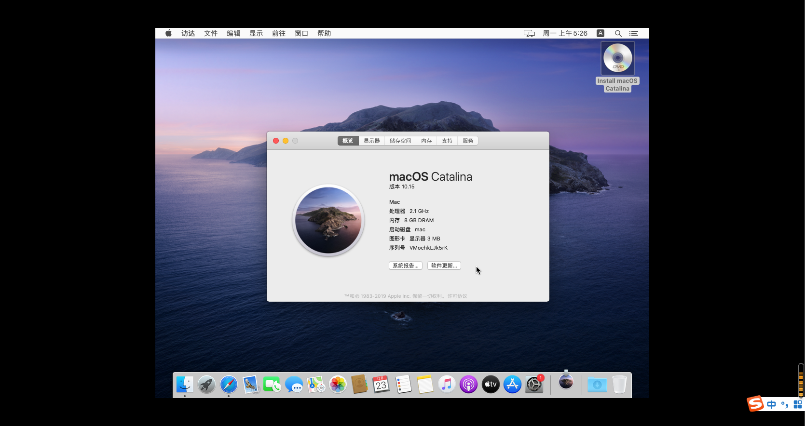Click the 系统报告... button

[x=406, y=266]
